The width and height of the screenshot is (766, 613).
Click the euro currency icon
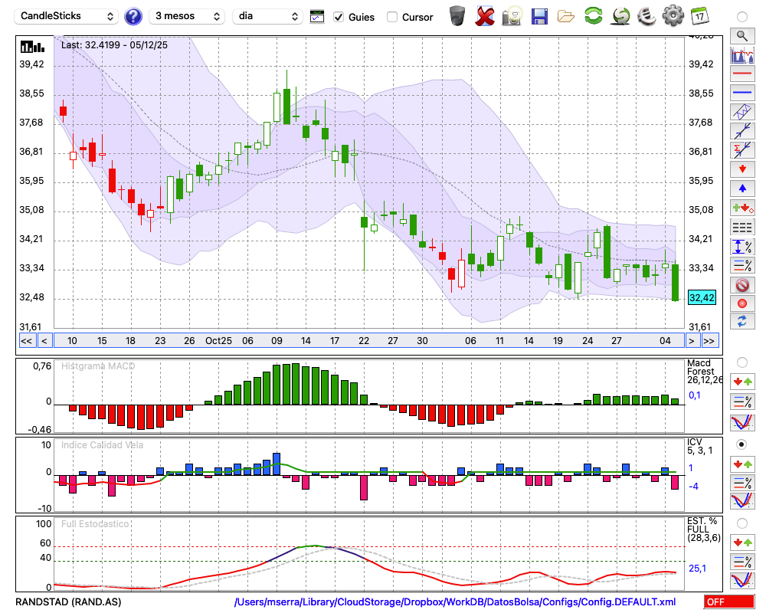[647, 15]
